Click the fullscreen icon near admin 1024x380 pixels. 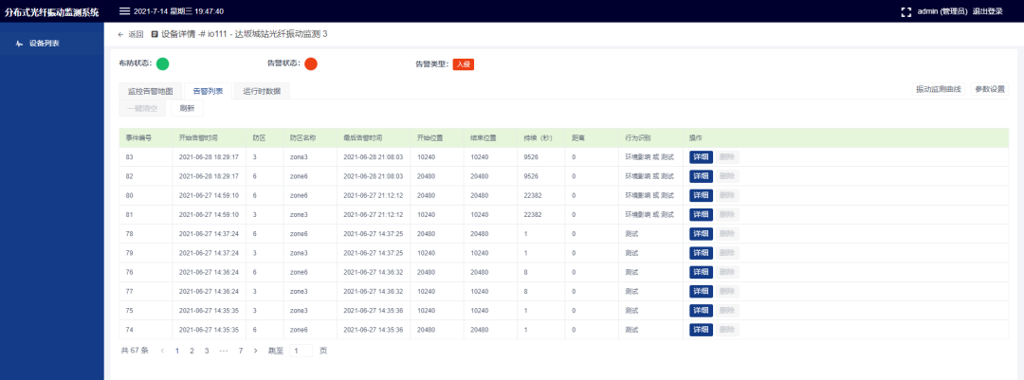pyautogui.click(x=905, y=11)
